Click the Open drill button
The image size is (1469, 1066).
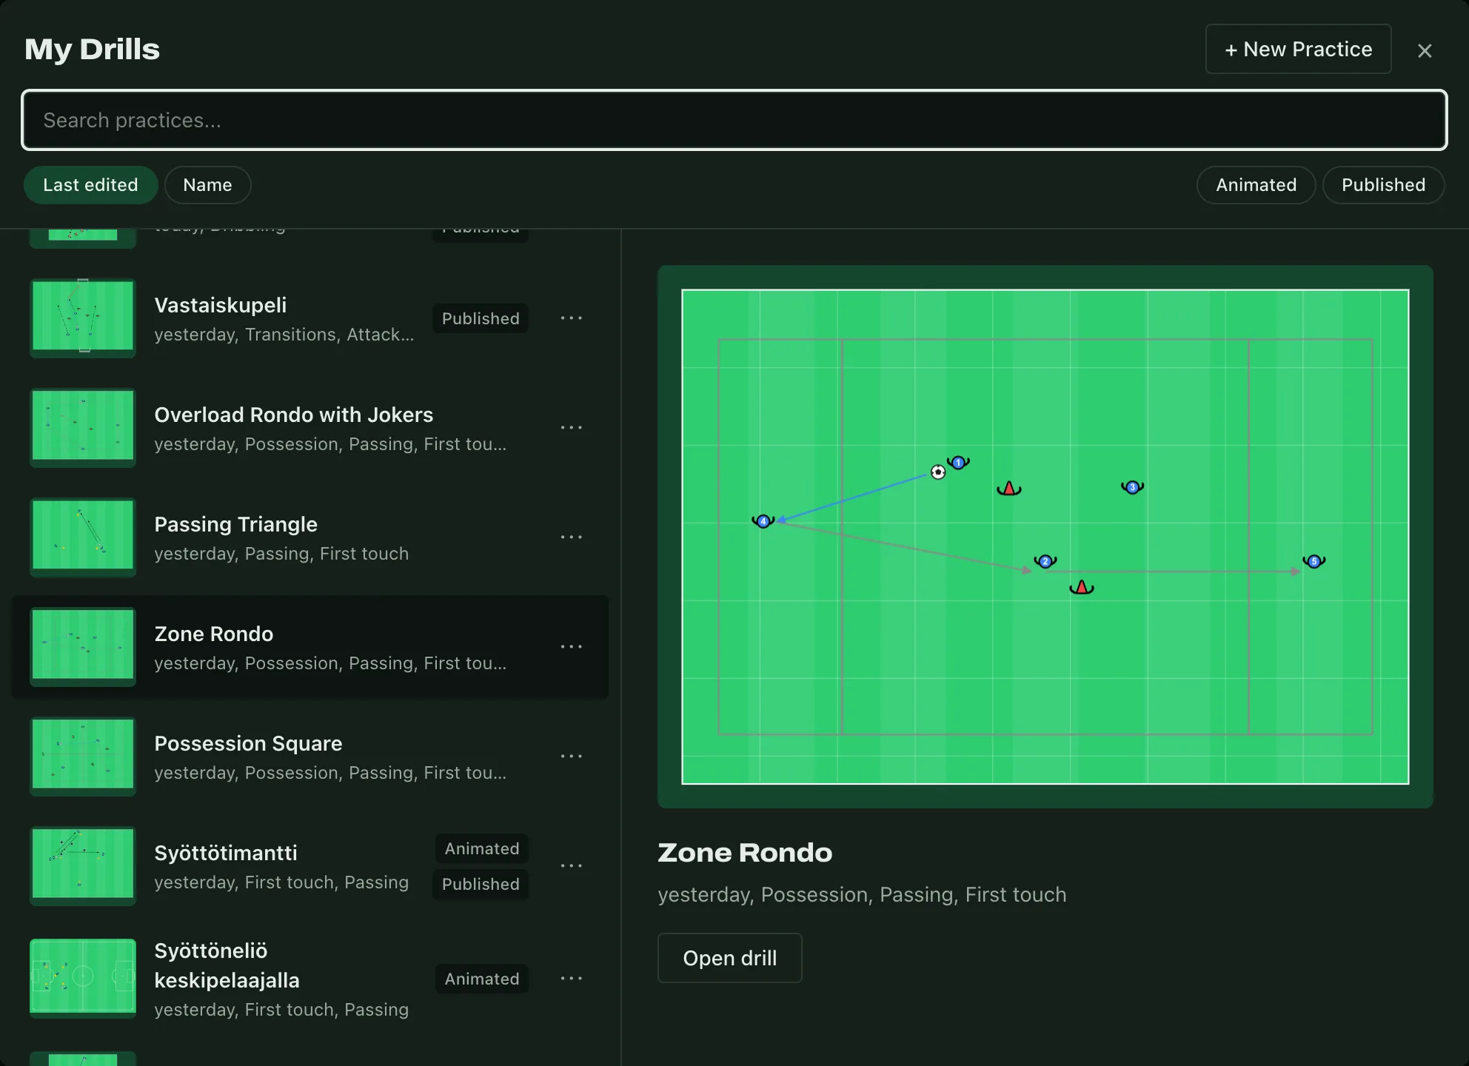(x=729, y=958)
